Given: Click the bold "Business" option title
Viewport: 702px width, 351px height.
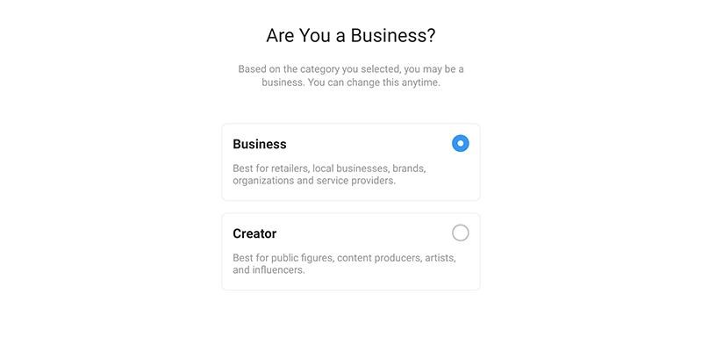Looking at the screenshot, I should coord(260,144).
